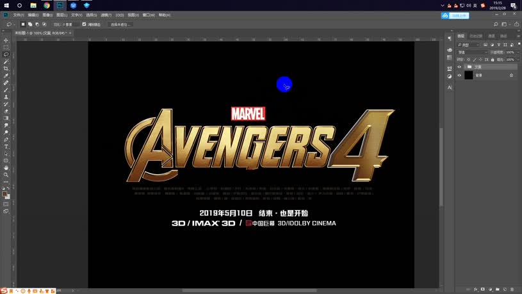Change screen mode icon at toolbox bottom
522x294 pixels.
pos(6,211)
